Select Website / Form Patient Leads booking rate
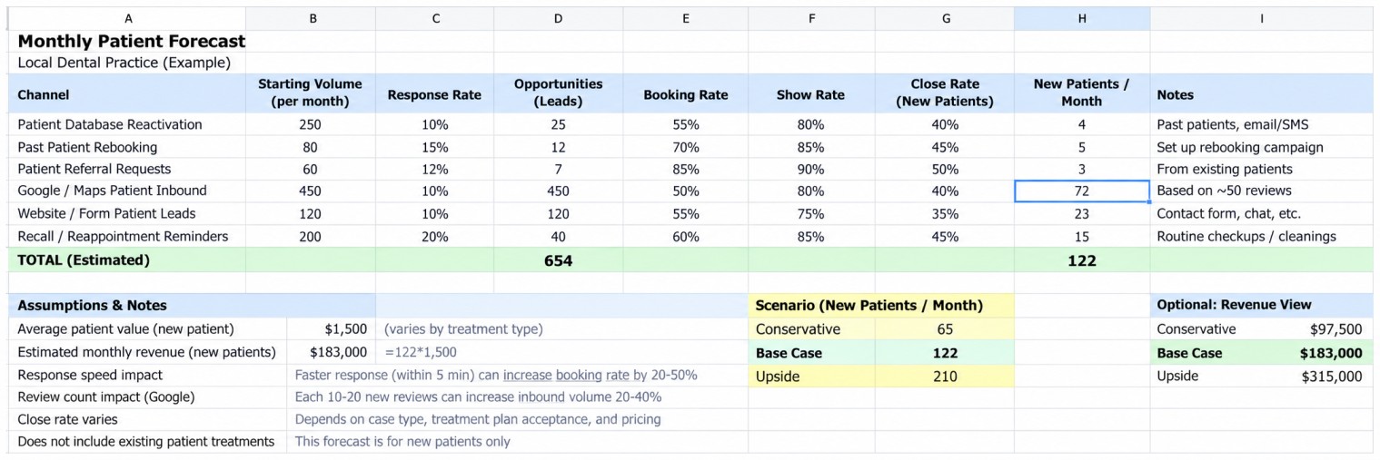 coord(685,214)
